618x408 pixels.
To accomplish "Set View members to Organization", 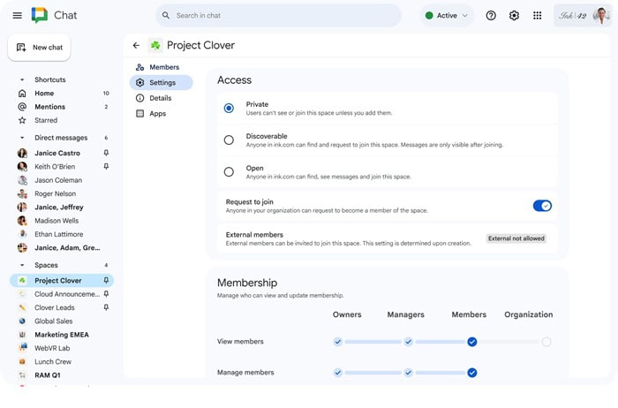I will 546,342.
